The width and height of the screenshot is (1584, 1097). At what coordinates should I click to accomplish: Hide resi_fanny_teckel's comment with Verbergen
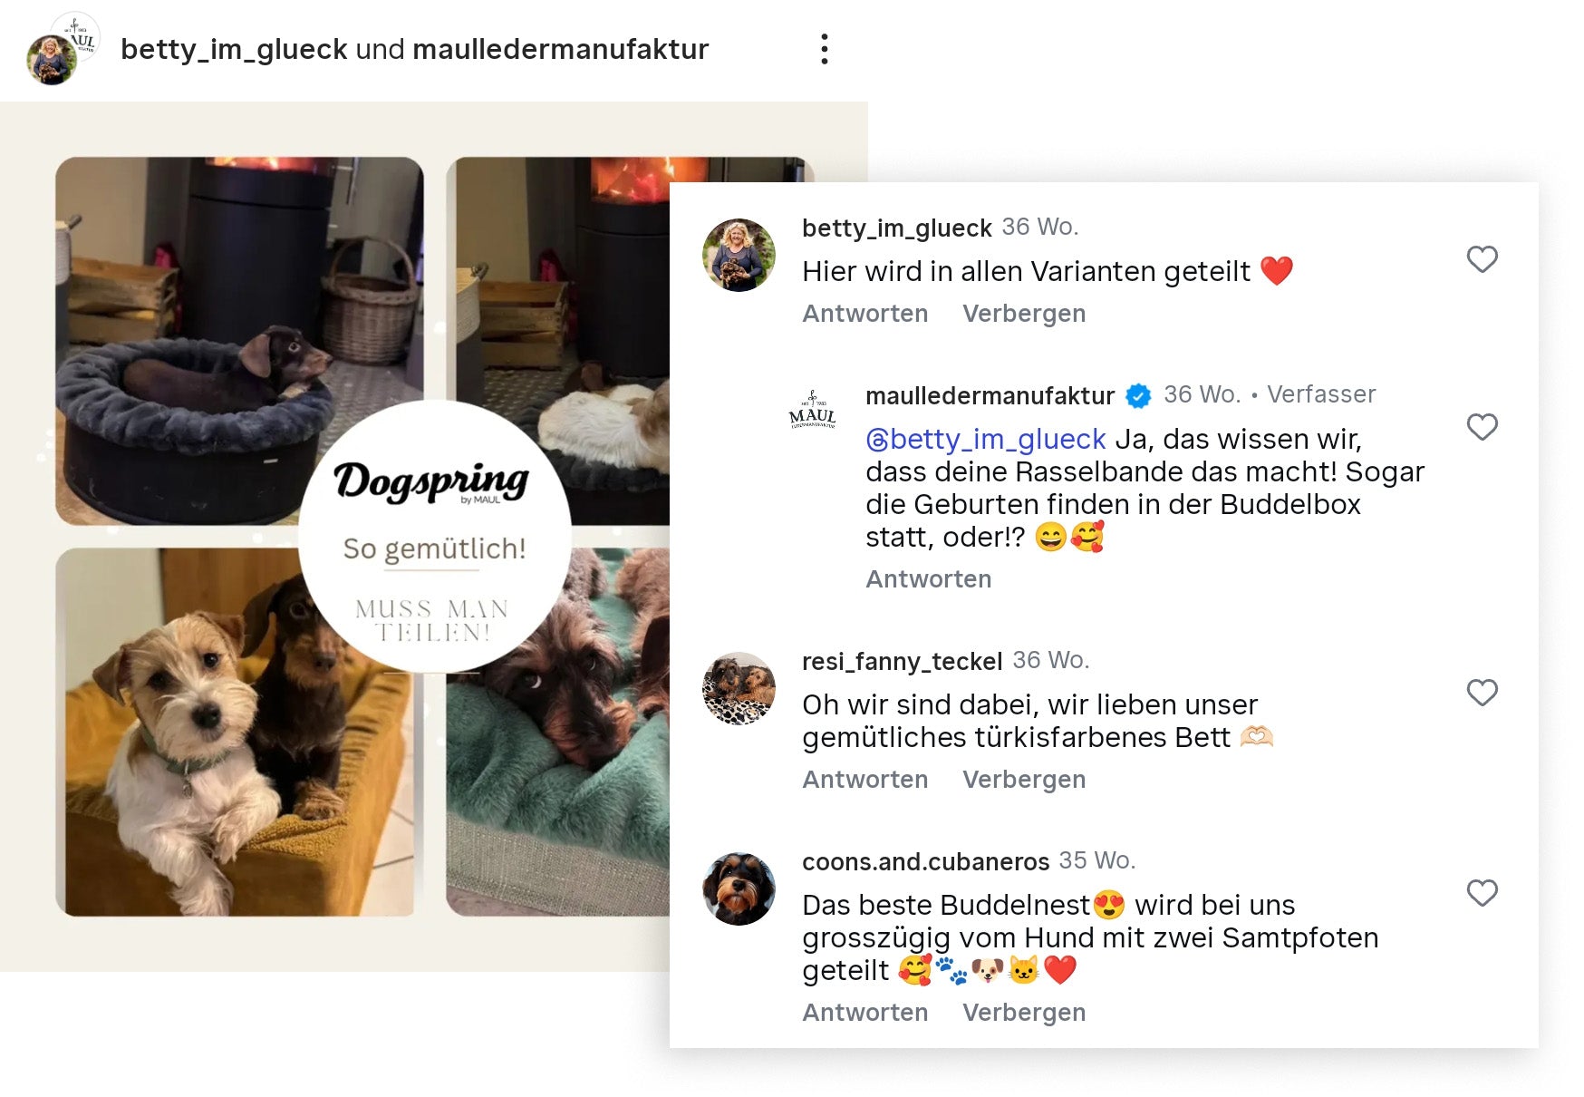(1024, 780)
